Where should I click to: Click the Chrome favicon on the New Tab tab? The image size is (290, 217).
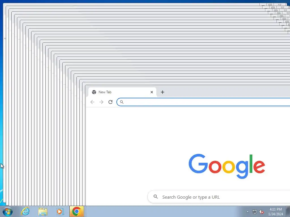click(x=94, y=92)
